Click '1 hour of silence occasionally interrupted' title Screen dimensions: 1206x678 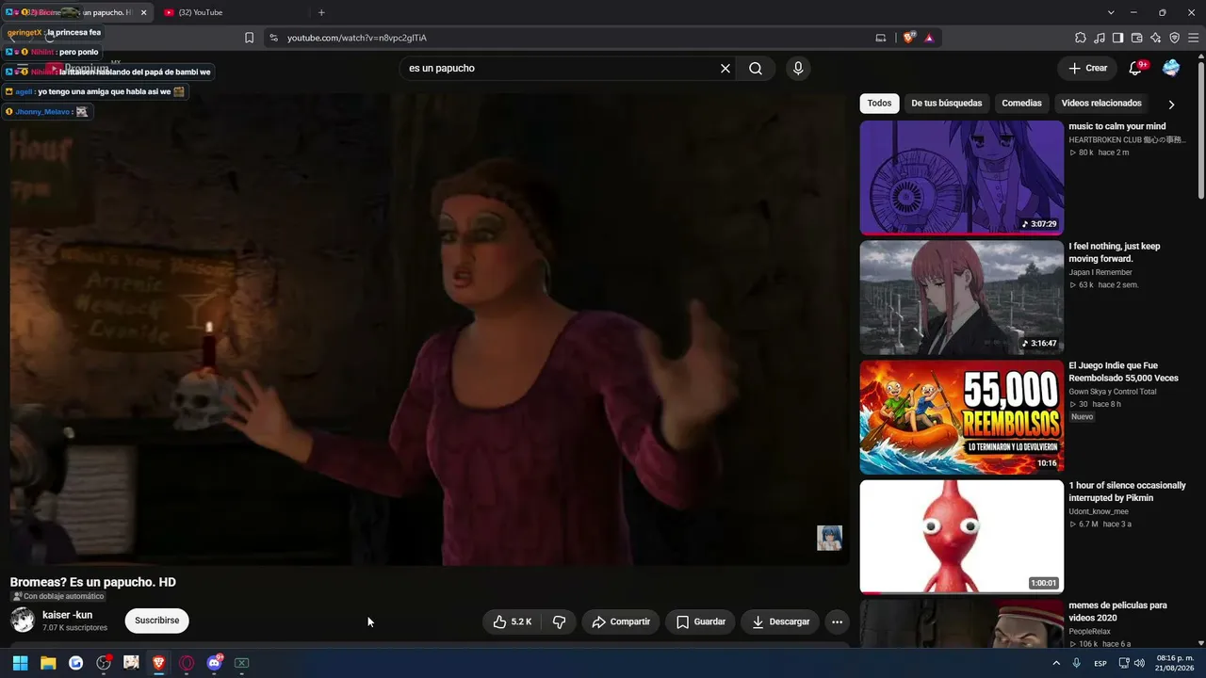[x=1127, y=492]
